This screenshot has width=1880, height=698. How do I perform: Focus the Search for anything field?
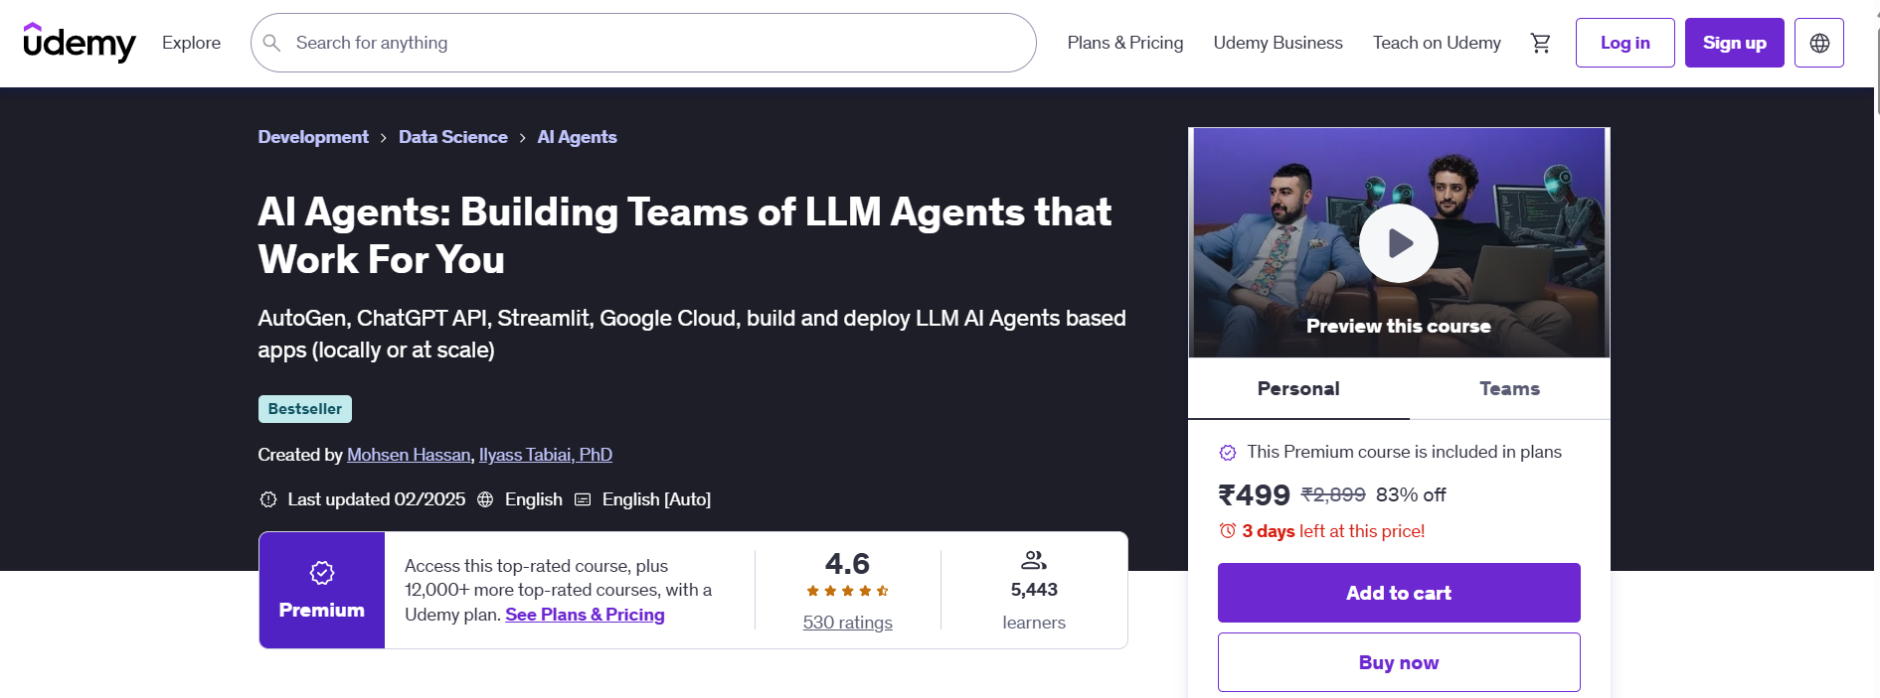pos(643,43)
